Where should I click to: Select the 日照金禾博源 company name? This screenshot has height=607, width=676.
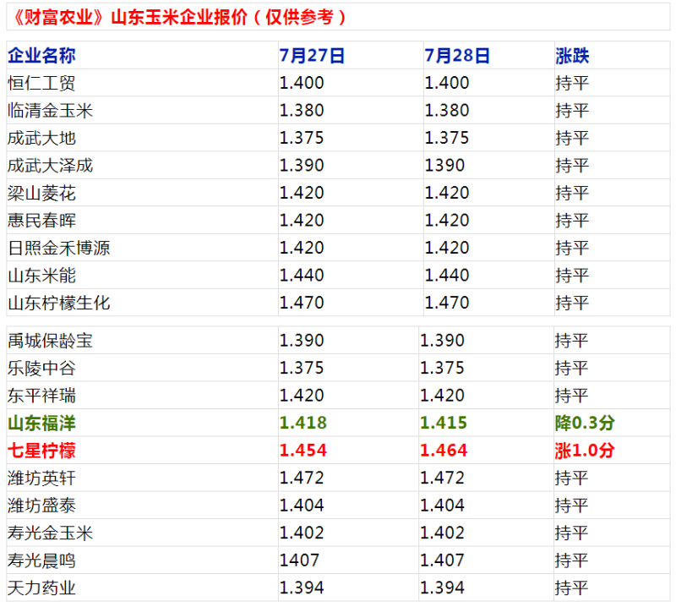(x=58, y=248)
